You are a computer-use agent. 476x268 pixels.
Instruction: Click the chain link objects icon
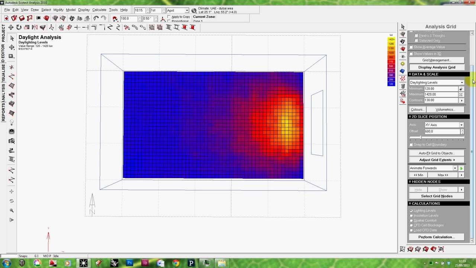click(135, 27)
